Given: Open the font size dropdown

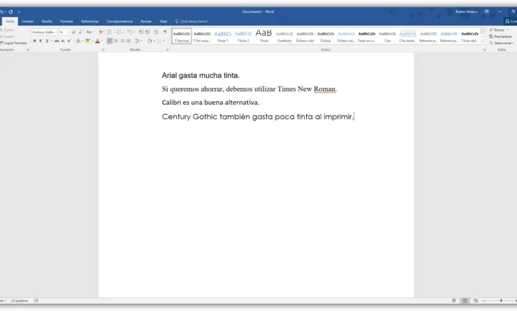Looking at the screenshot, I should [68, 32].
